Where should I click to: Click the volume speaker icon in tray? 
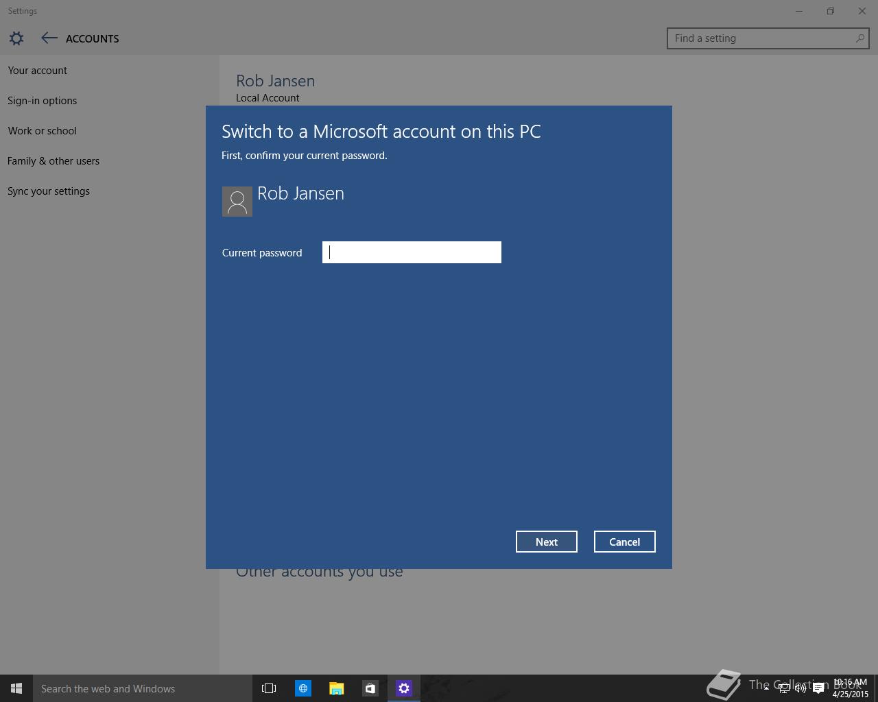800,688
